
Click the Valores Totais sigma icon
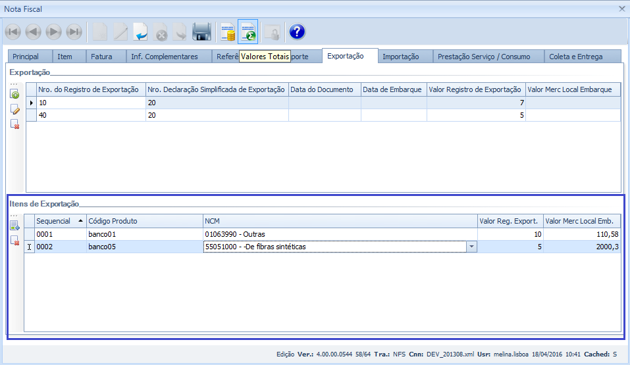click(x=248, y=32)
